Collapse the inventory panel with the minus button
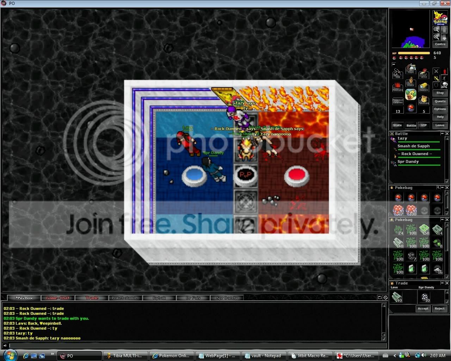Screen dimensions: 451x361 click(x=394, y=64)
